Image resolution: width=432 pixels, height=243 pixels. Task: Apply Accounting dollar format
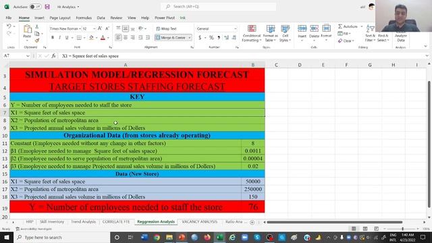(x=200, y=38)
